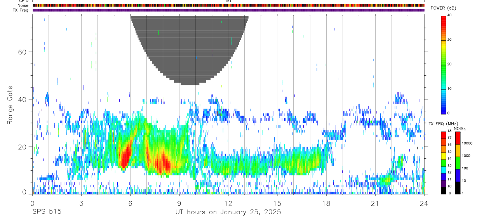Viewport: 477px width, 220px height.
Task: Click the NOISE legend title
Action: [x=460, y=128]
